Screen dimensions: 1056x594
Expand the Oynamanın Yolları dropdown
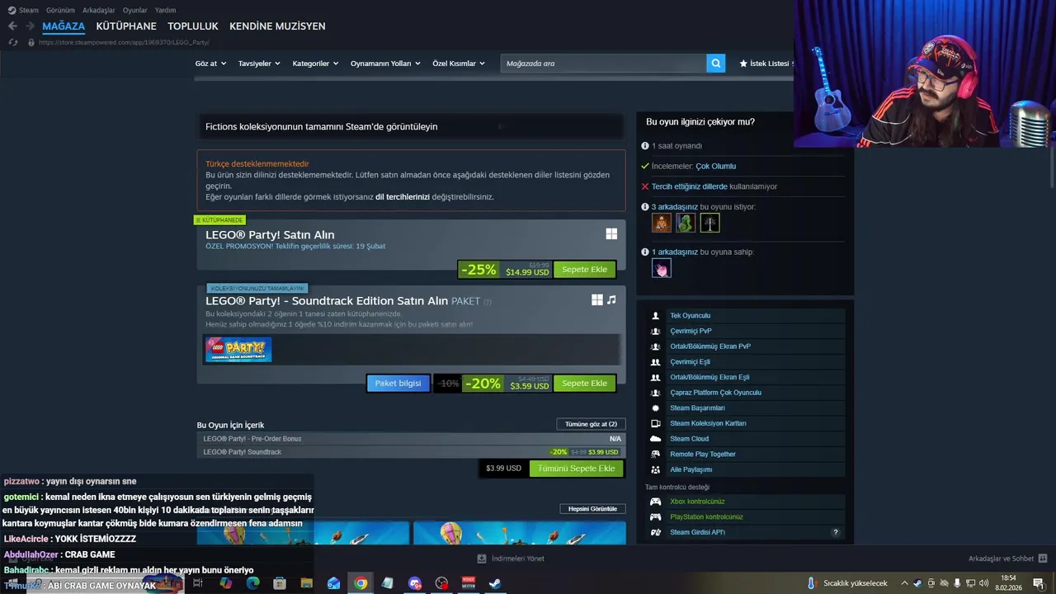click(x=385, y=64)
